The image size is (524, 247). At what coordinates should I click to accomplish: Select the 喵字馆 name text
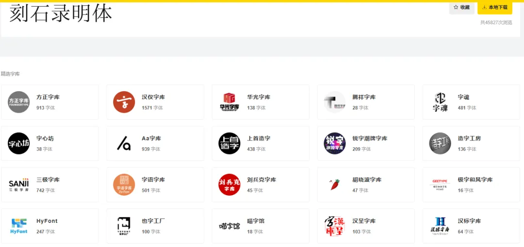256,221
